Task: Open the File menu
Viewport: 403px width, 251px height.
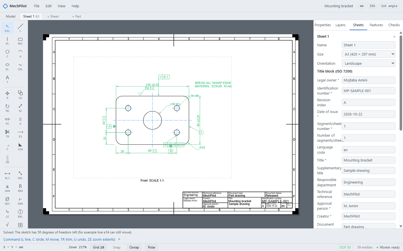Action: pyautogui.click(x=37, y=6)
